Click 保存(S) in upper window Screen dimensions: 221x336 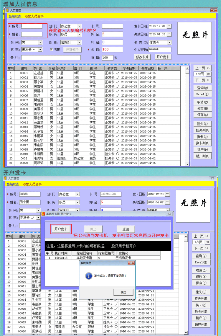pyautogui.click(x=202, y=115)
